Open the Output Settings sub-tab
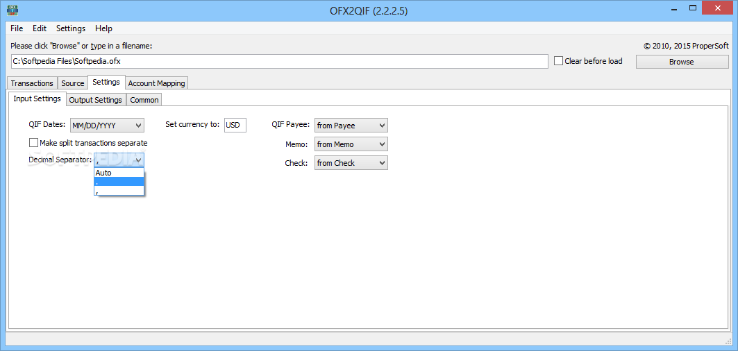 [x=96, y=100]
